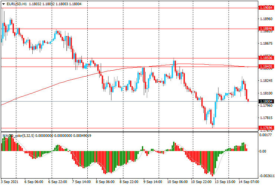This screenshot has width=275, height=186.
Task: Select the 1.18405 red price label
Action: 266,66
